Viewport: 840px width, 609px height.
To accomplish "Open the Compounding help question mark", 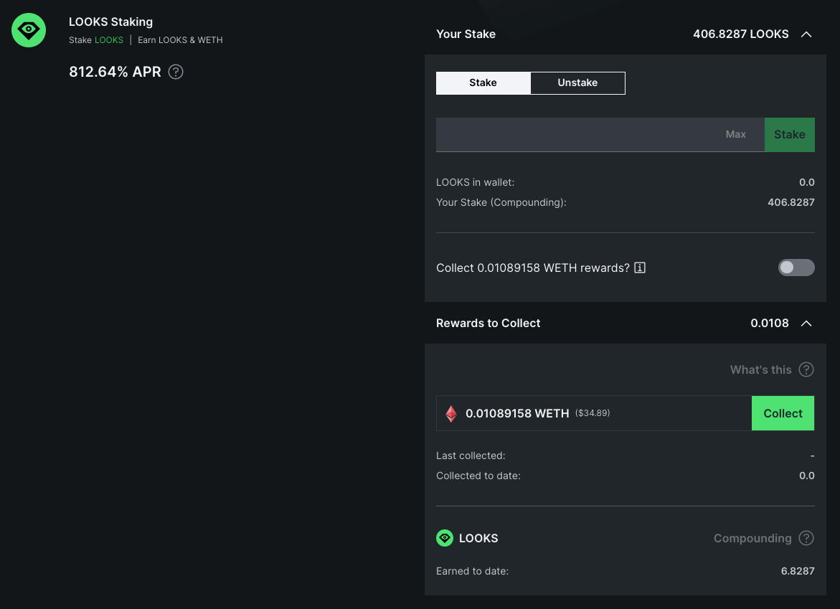I will pos(806,538).
